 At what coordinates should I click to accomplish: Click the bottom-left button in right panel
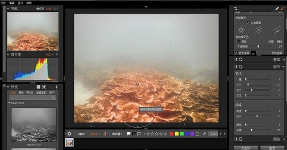pos(246,148)
